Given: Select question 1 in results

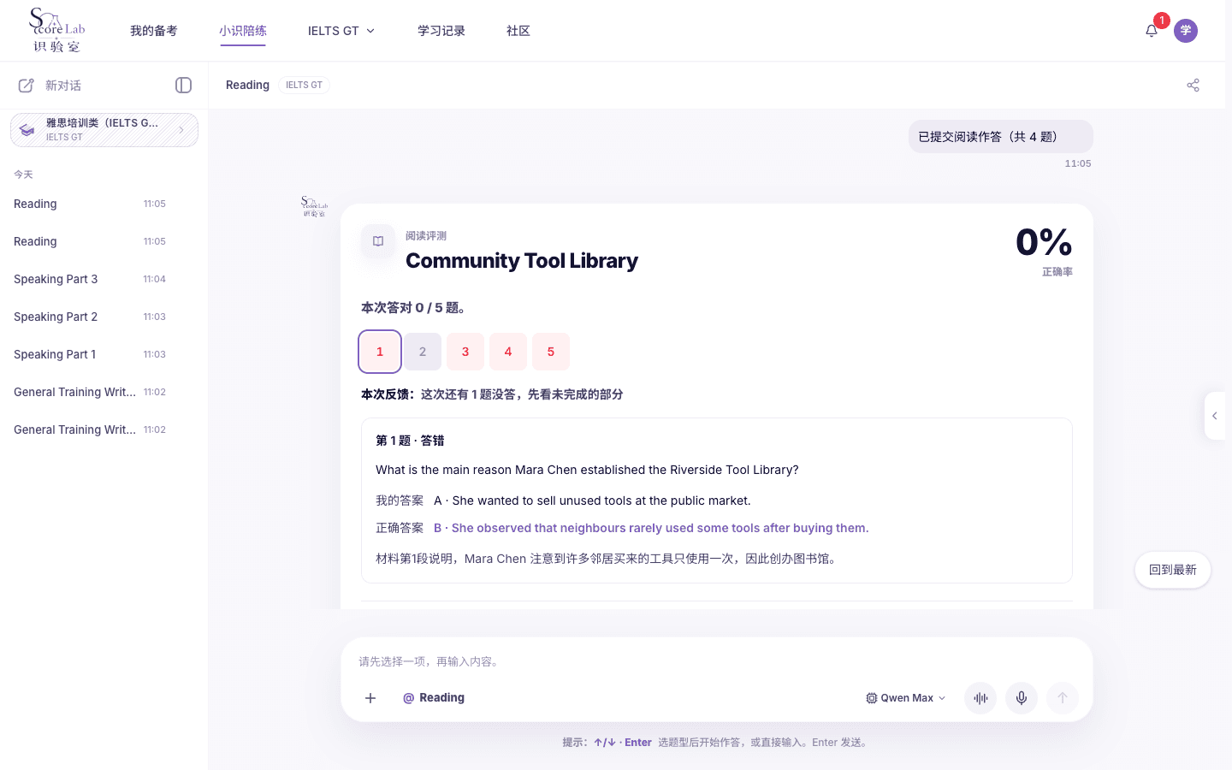Looking at the screenshot, I should (380, 352).
